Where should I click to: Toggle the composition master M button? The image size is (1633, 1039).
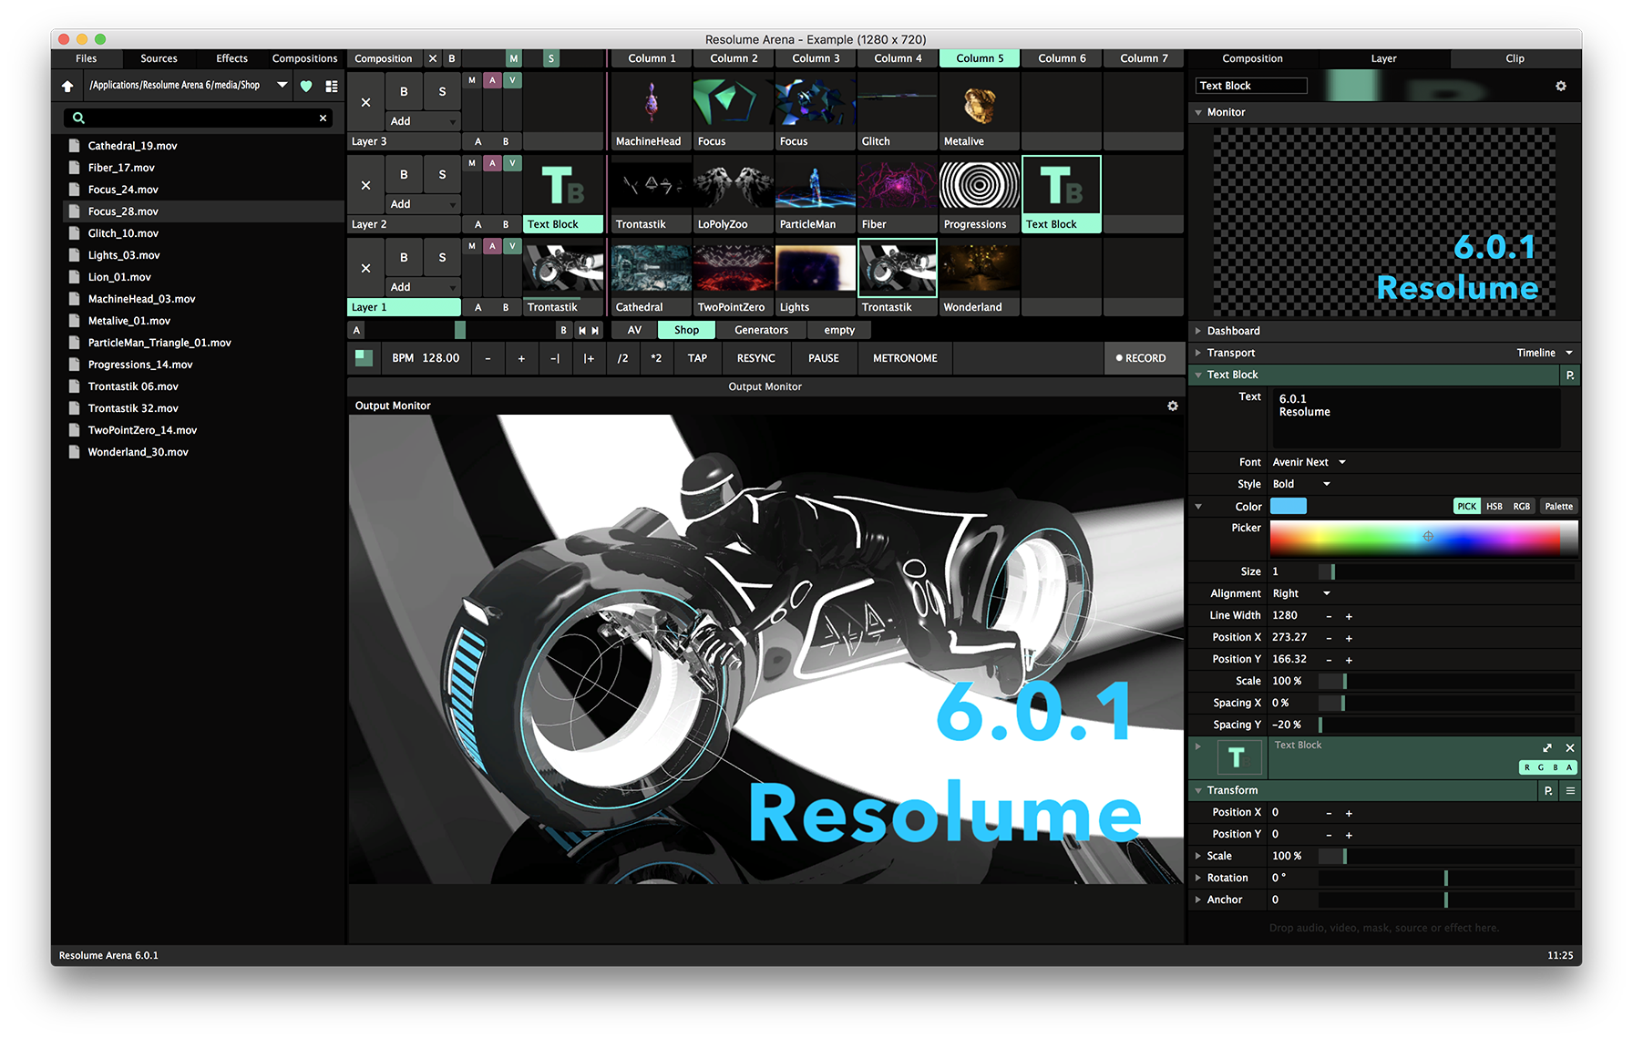(514, 58)
